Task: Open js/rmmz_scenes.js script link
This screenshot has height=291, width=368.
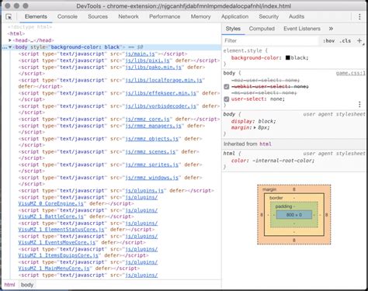Action: [x=151, y=151]
